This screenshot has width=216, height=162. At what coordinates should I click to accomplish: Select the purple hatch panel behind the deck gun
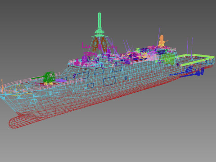61,81
